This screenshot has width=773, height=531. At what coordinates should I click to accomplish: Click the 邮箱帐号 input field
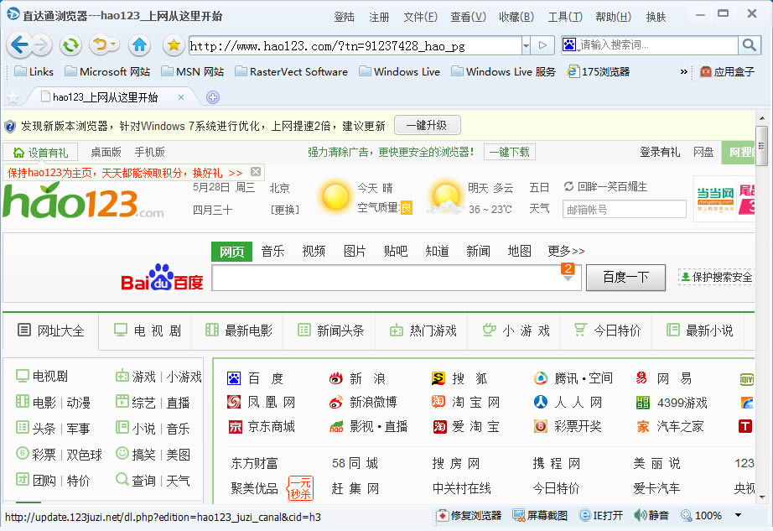[x=624, y=210]
